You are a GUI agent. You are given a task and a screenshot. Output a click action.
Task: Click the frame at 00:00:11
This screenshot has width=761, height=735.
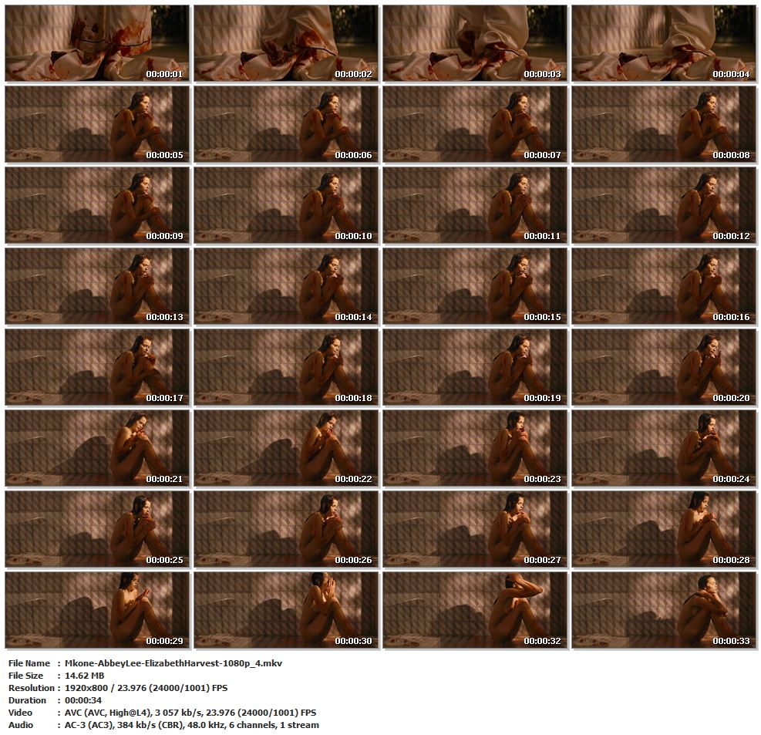tap(475, 205)
